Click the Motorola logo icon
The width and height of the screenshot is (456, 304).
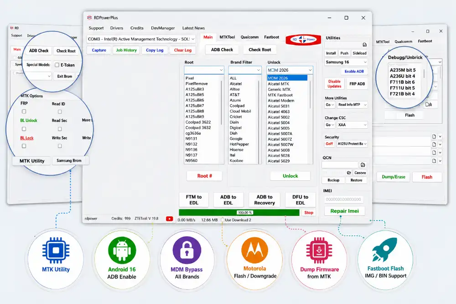255,250
